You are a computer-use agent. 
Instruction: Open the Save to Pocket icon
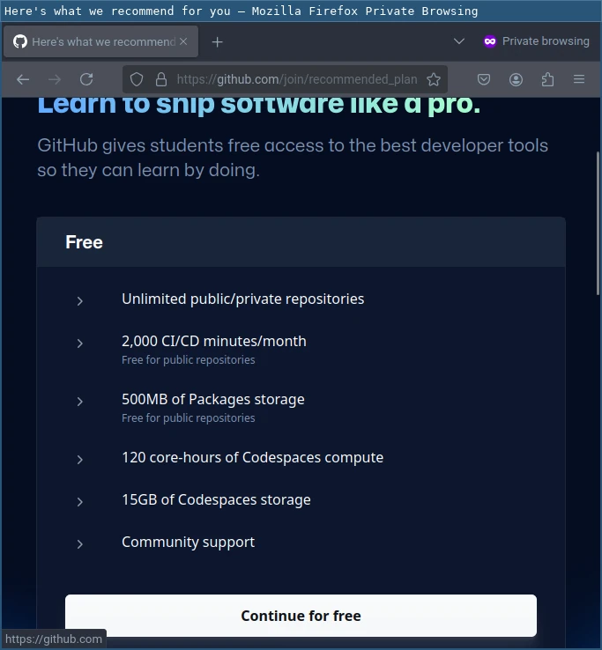[x=484, y=79]
